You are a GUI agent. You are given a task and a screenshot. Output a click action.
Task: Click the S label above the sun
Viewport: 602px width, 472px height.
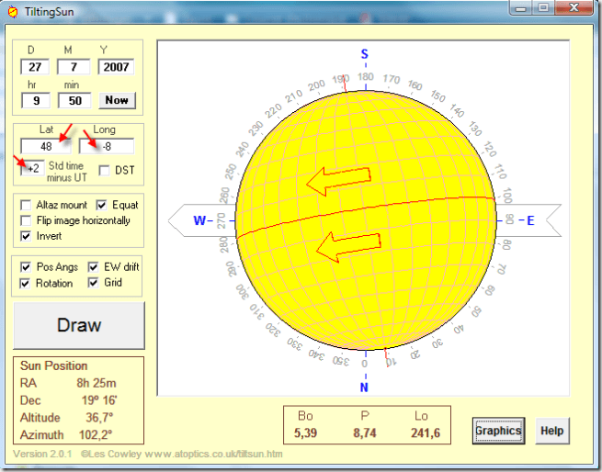click(x=364, y=54)
